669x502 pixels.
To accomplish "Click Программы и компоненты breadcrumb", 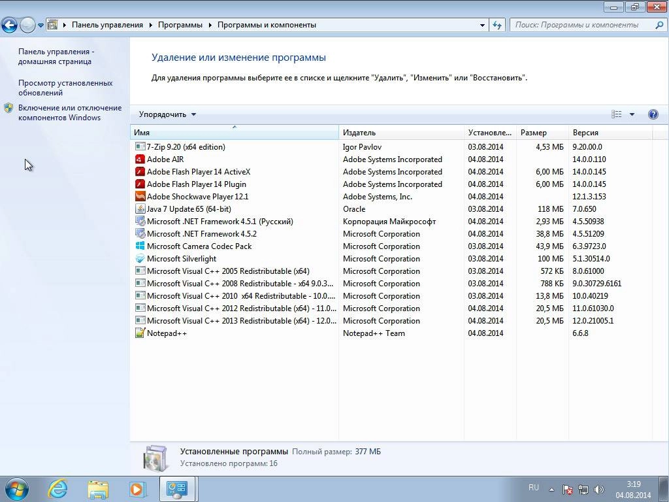I will click(x=267, y=25).
